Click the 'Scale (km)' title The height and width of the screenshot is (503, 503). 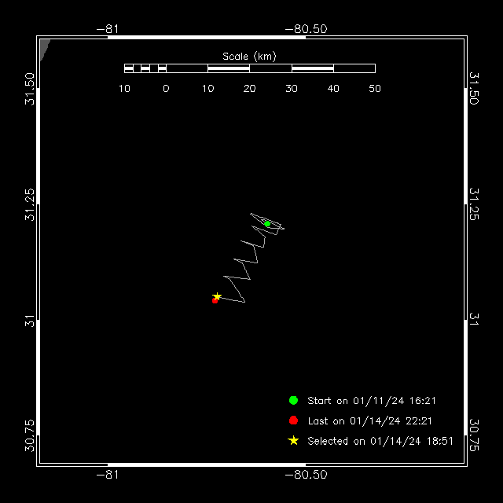[x=249, y=57]
